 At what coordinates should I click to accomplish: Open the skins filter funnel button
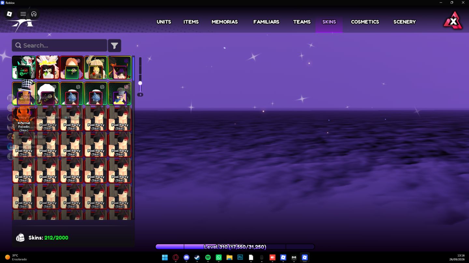coord(114,46)
